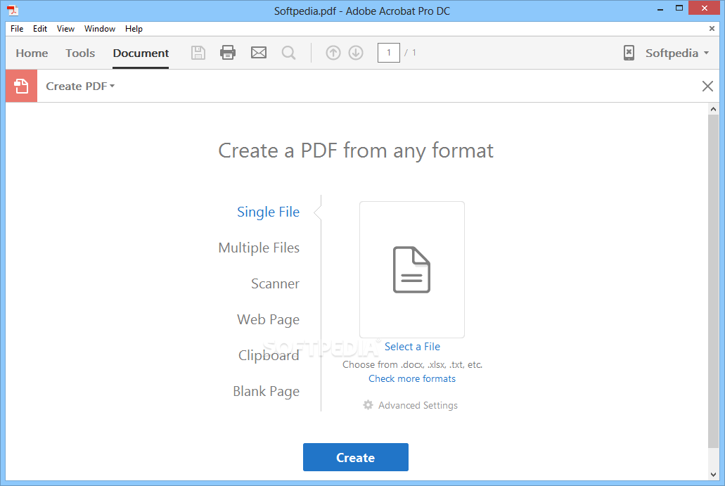Choose the Blank Page option
Screen dimensions: 725x486
267,391
